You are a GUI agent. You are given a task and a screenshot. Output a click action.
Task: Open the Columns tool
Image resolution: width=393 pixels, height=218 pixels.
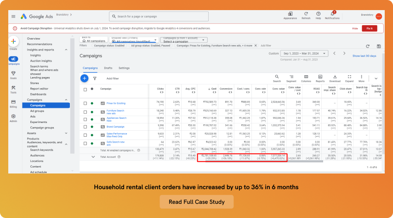pos(306,78)
